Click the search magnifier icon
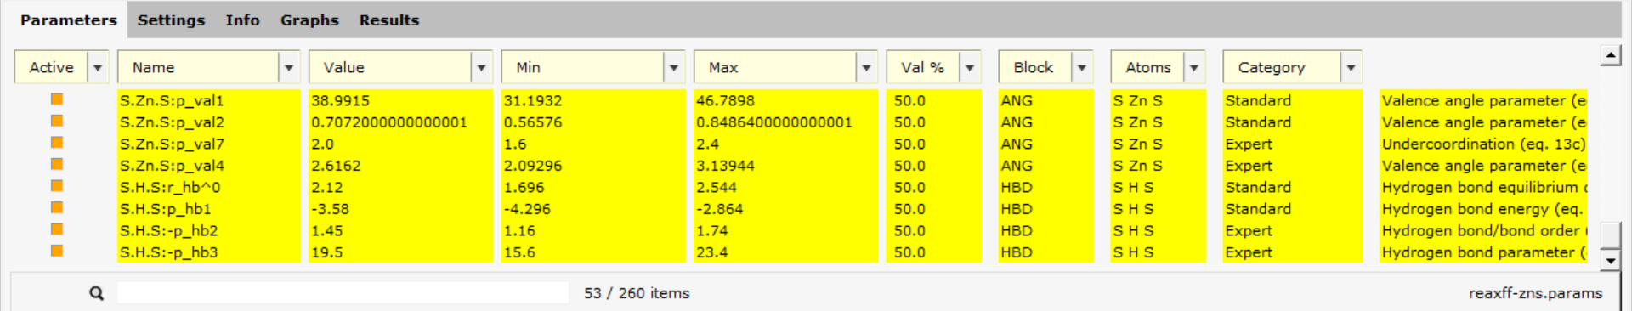The height and width of the screenshot is (311, 1632). click(97, 293)
